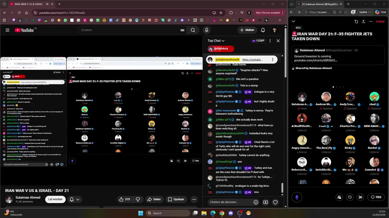Open Chrome apps grid in bookmarks bar
The height and width of the screenshot is (218, 389).
pos(4,20)
